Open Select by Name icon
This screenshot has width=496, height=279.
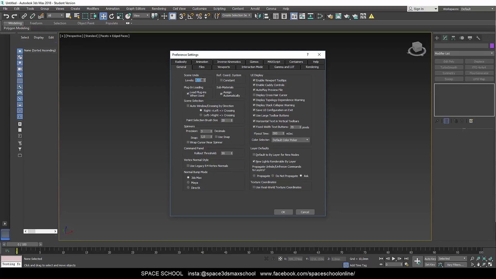[77, 16]
